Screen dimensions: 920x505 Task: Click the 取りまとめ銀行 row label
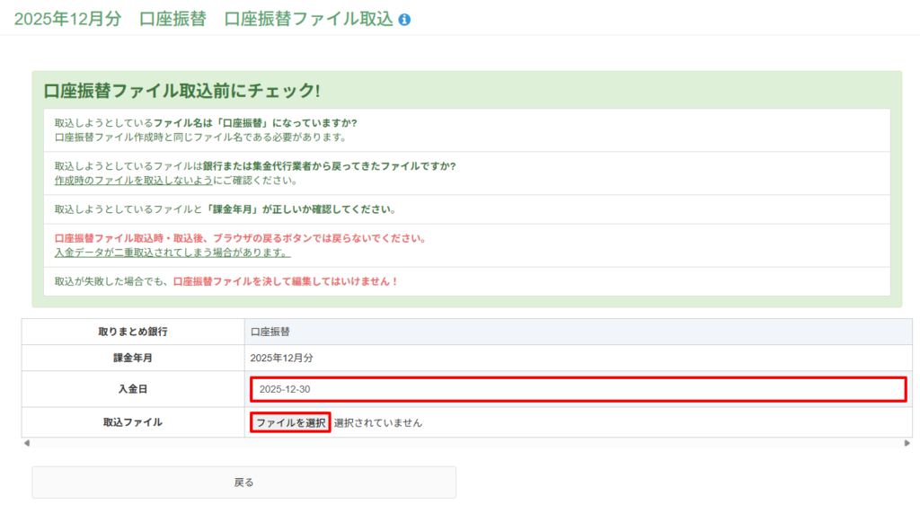tap(133, 332)
